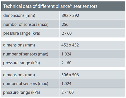The image size is (126, 98).
Task: Click the second 'pressure range (kPa)' label
Action: 21,63
